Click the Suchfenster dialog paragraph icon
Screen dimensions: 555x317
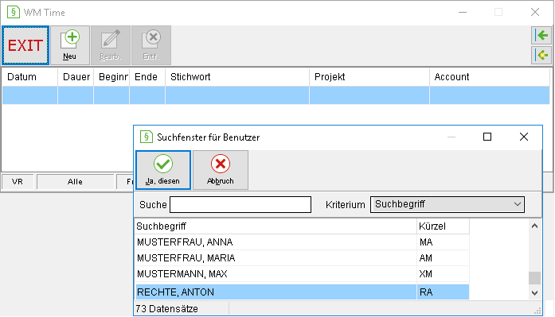[147, 137]
